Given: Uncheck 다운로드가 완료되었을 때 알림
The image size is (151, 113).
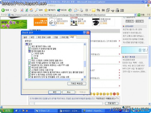Looking at the screenshot, I should [29, 49].
